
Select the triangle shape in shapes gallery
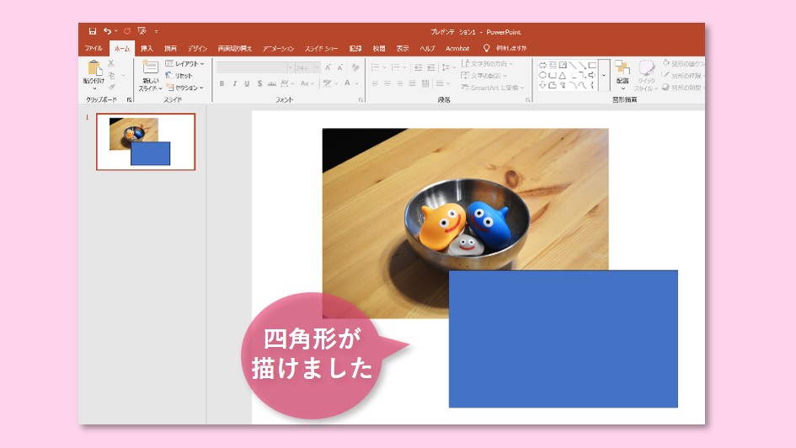563,75
